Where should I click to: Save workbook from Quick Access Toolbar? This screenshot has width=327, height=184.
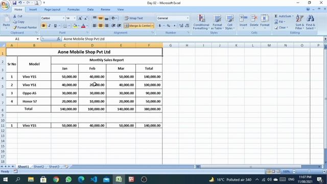pos(14,3)
